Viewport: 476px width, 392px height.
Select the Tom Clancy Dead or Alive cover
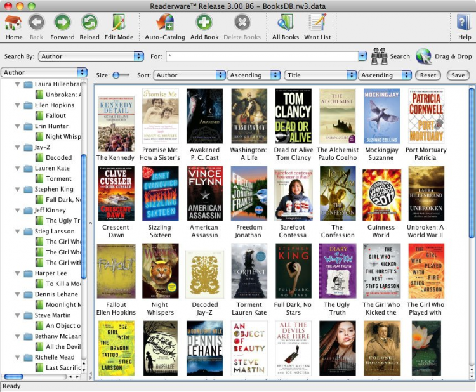click(x=293, y=116)
